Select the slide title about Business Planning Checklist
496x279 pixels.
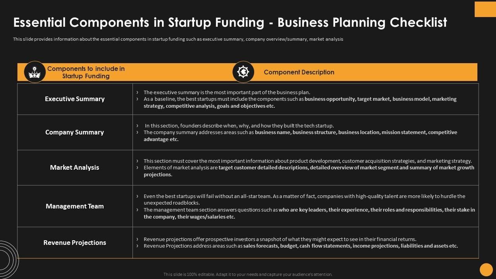pyautogui.click(x=230, y=22)
